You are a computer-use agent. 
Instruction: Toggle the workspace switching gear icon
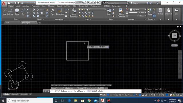pos(154,95)
